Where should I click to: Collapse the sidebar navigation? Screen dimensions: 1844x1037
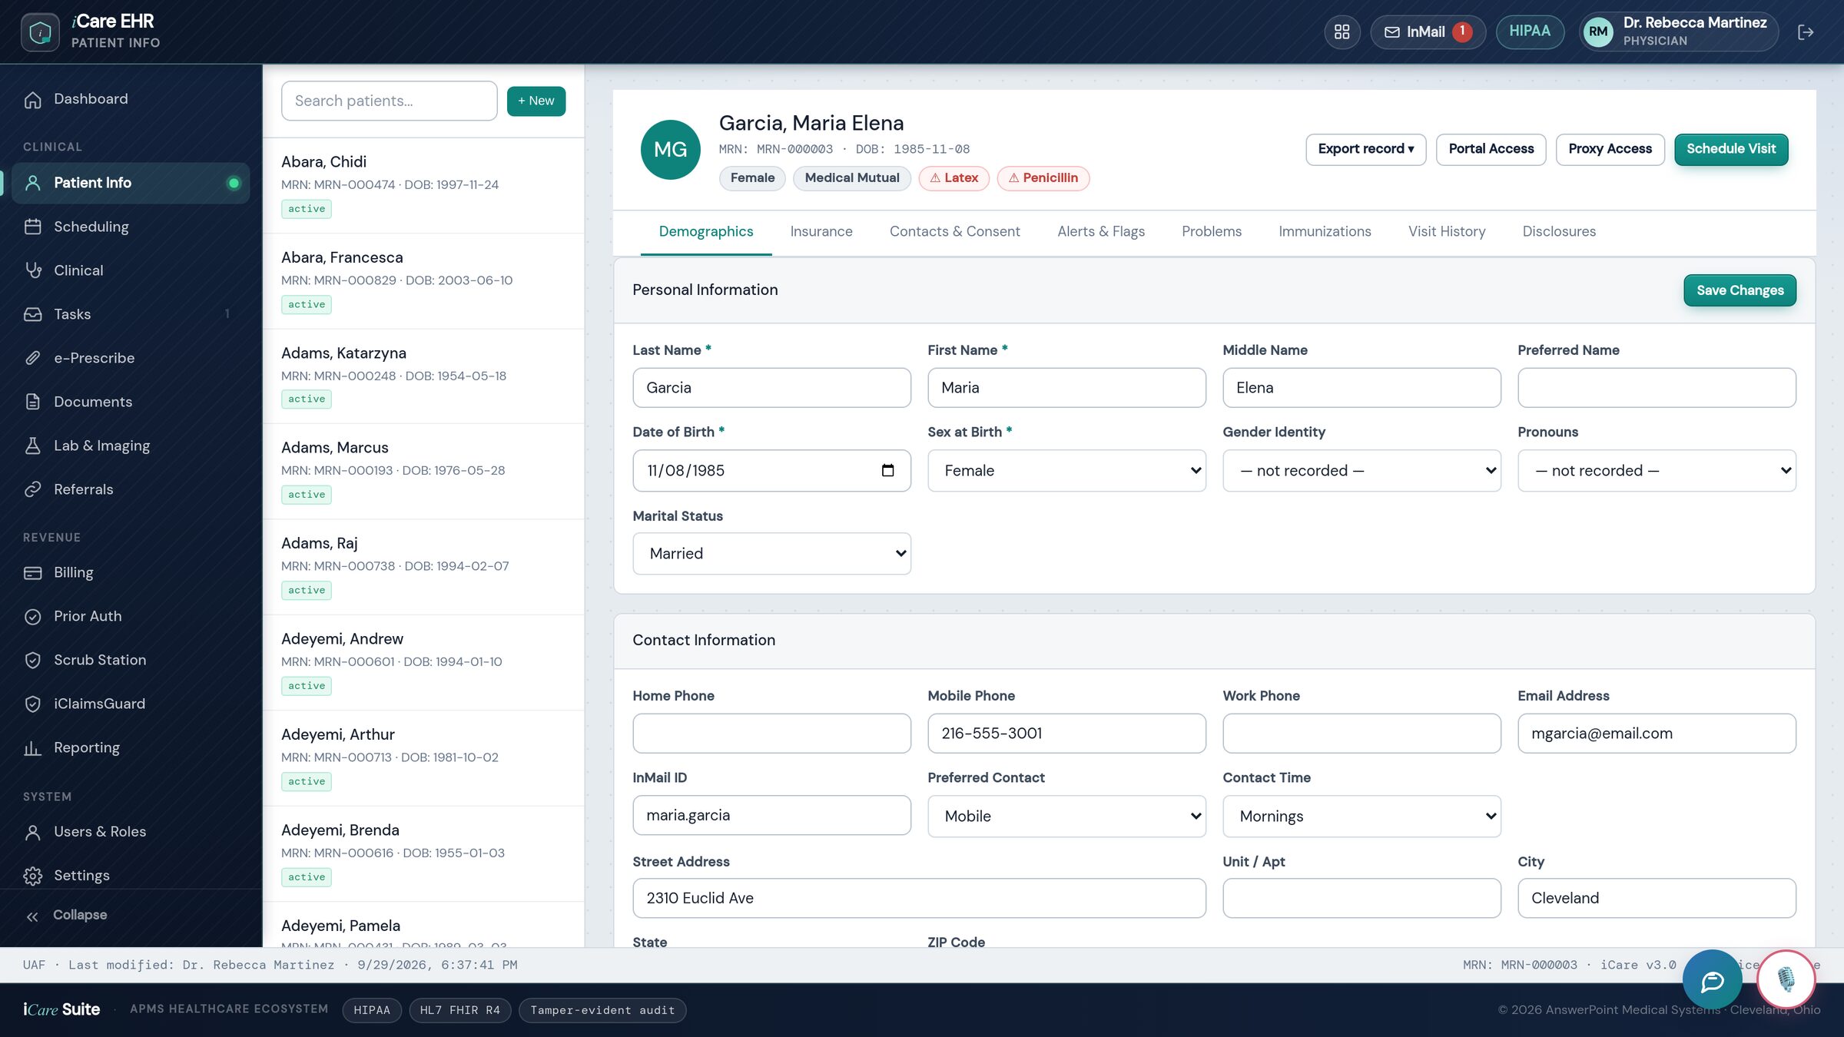131,916
